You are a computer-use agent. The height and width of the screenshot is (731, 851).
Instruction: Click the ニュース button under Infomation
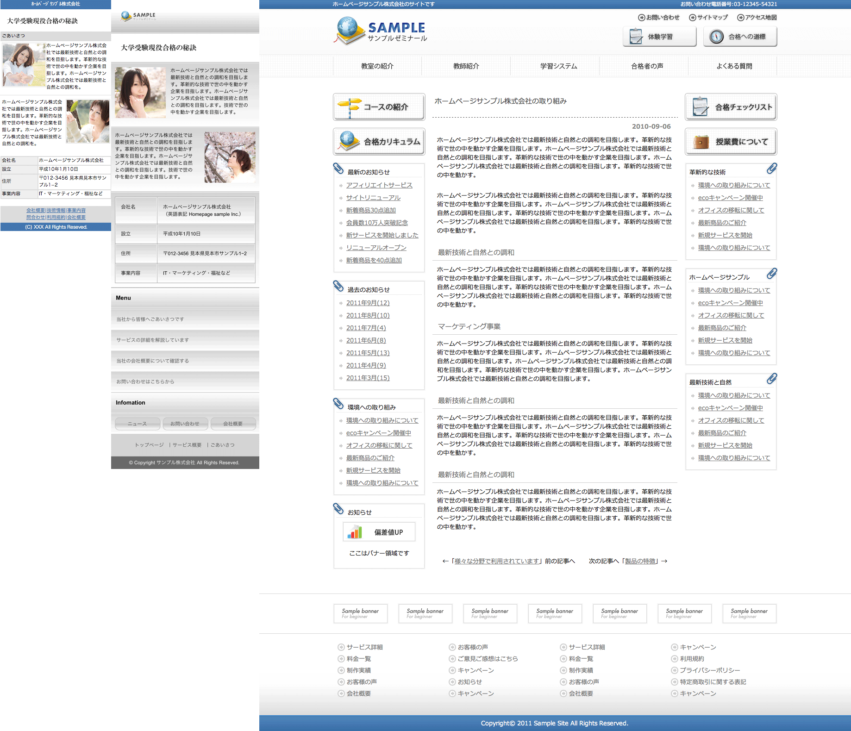(138, 424)
